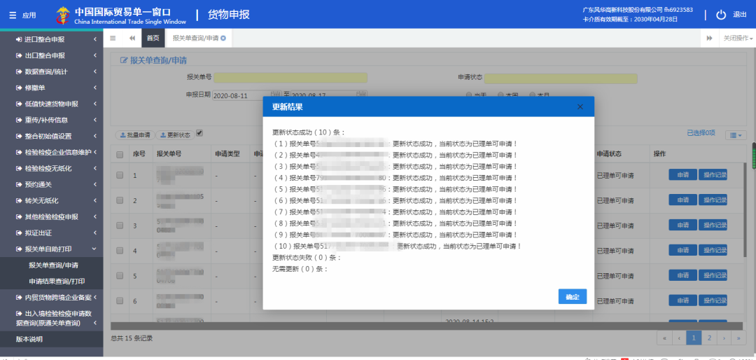Go to page 2 in pagination

(708, 338)
